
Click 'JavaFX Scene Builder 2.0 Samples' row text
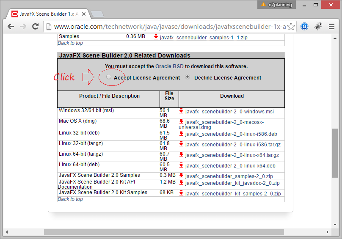[99, 175]
